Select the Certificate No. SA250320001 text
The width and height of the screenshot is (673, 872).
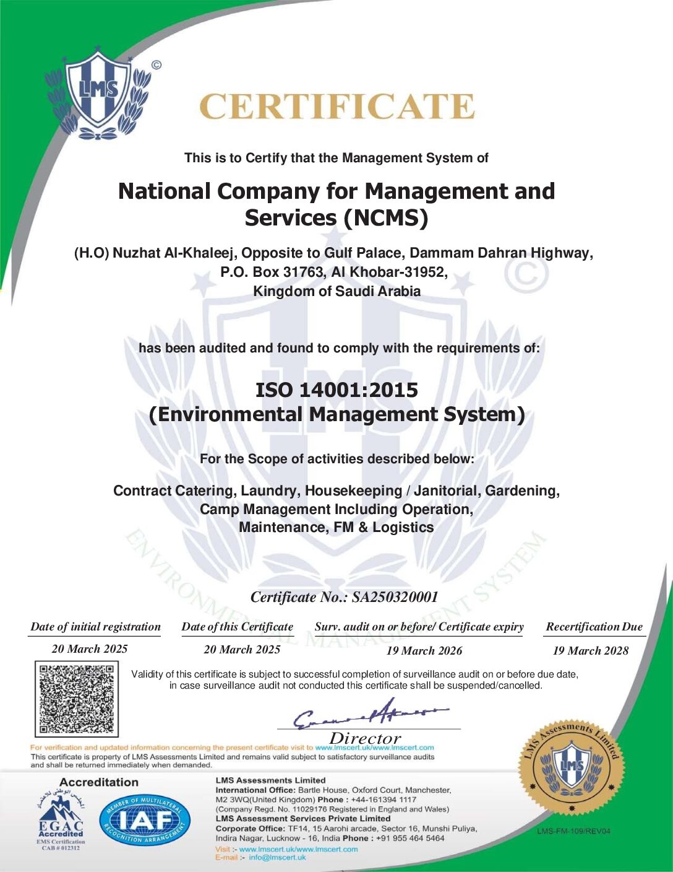pos(344,597)
